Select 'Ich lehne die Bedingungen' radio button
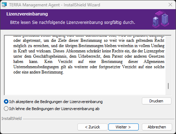 (x=6, y=109)
